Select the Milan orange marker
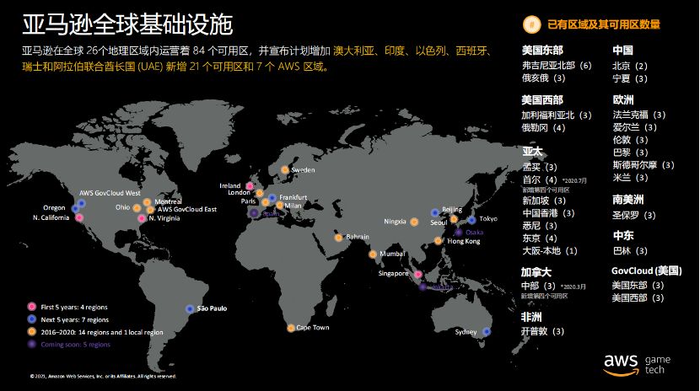Viewport: 700px width, 391px height. [279, 205]
